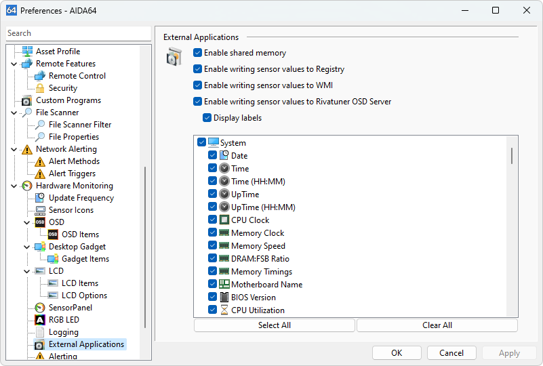543x366 pixels.
Task: Click the Motherboard Name board icon
Action: tap(224, 285)
